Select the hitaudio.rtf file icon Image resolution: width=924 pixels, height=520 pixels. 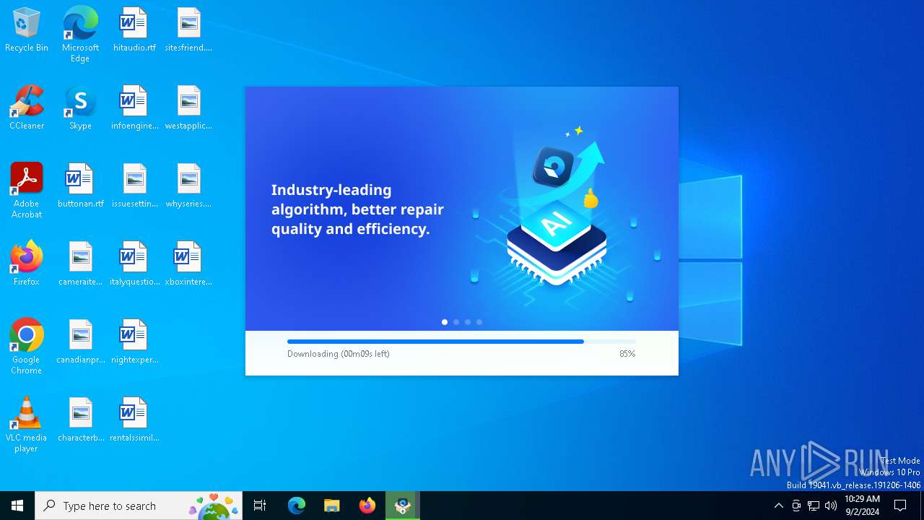134,30
